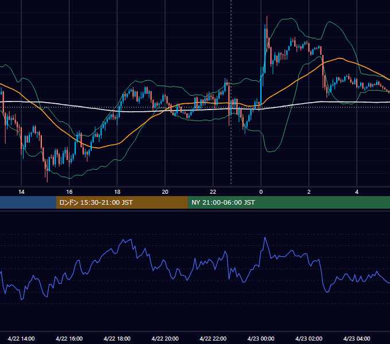The image size is (390, 344).
Task: Click the 4/22 22:00 date label
Action: point(213,338)
